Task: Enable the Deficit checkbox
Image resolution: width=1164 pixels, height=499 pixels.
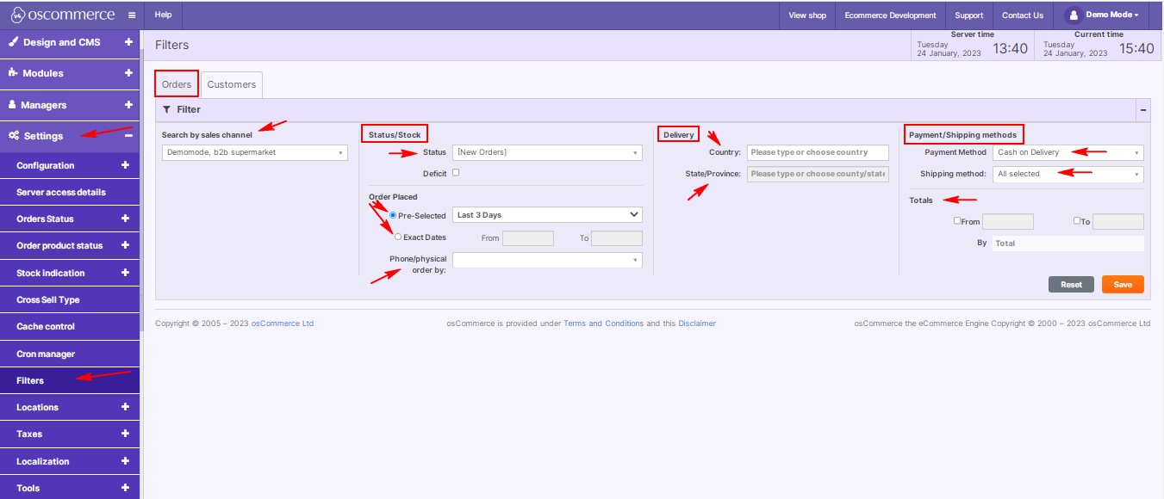Action: coord(457,171)
